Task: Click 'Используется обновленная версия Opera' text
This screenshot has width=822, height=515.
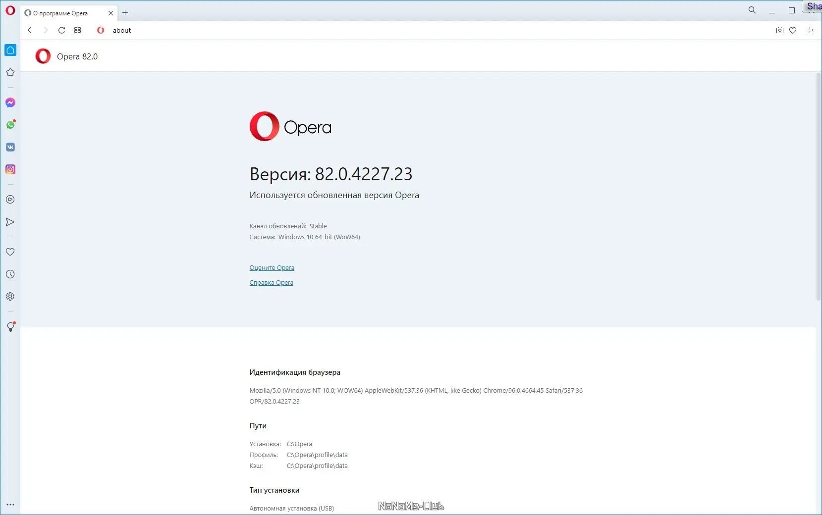Action: [334, 195]
